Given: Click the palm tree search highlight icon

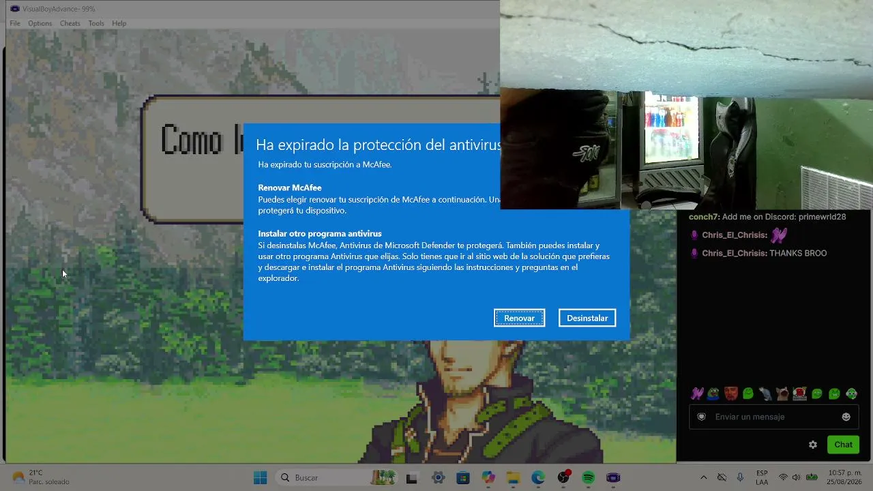Looking at the screenshot, I should pos(384,477).
